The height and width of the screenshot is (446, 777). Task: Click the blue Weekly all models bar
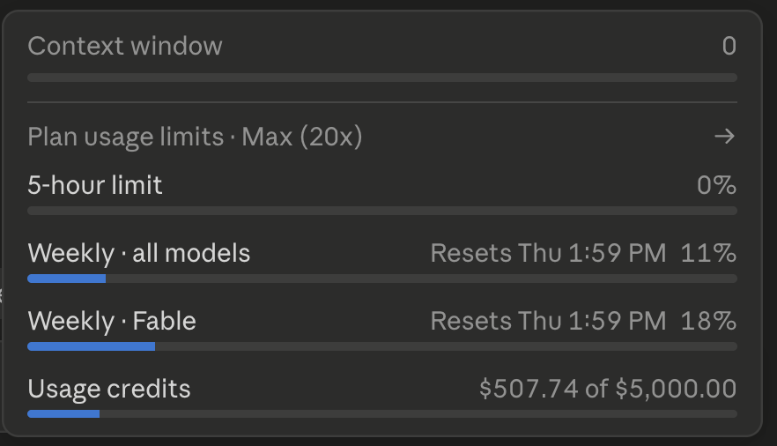pyautogui.click(x=66, y=279)
